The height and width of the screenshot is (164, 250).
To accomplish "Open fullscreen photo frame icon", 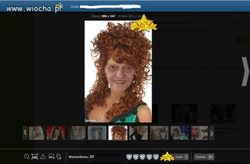I will pos(35,156).
